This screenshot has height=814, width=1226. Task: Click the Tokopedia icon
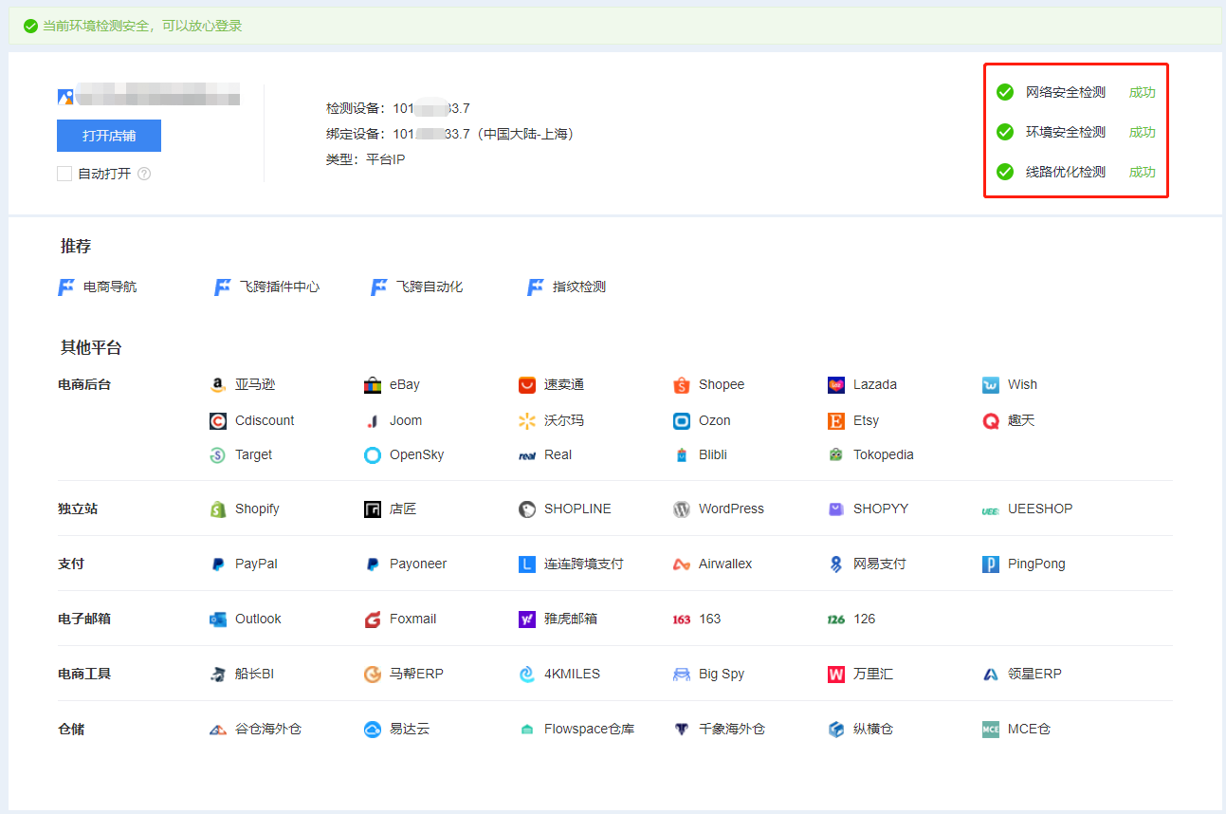[836, 454]
